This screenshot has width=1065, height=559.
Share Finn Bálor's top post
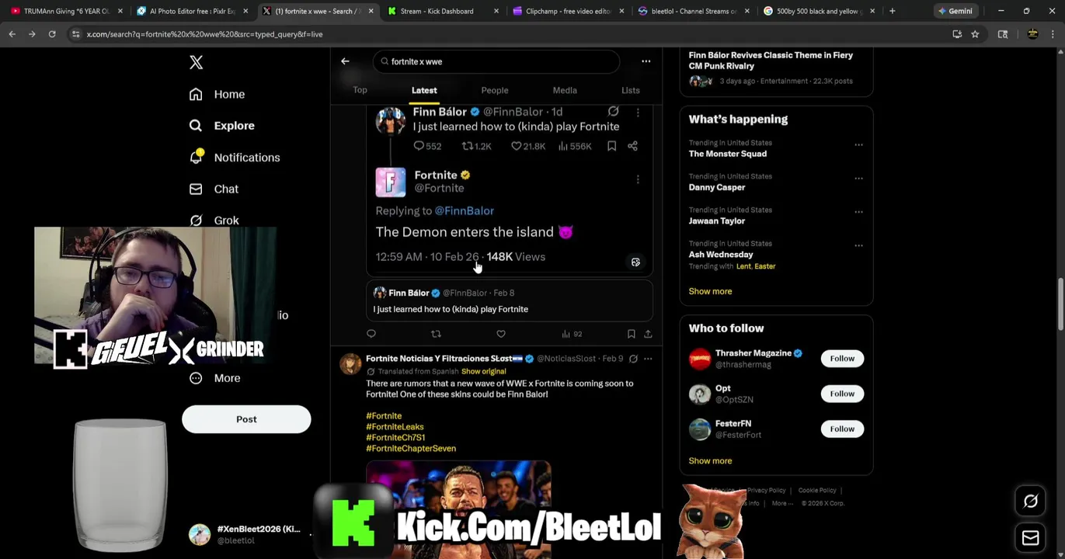(632, 146)
